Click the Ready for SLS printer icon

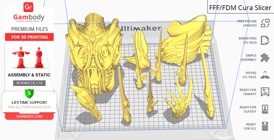point(265,126)
